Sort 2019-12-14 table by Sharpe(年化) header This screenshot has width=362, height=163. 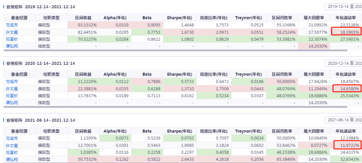(180, 18)
